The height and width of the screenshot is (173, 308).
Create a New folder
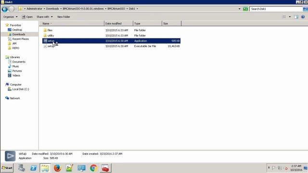64,17
